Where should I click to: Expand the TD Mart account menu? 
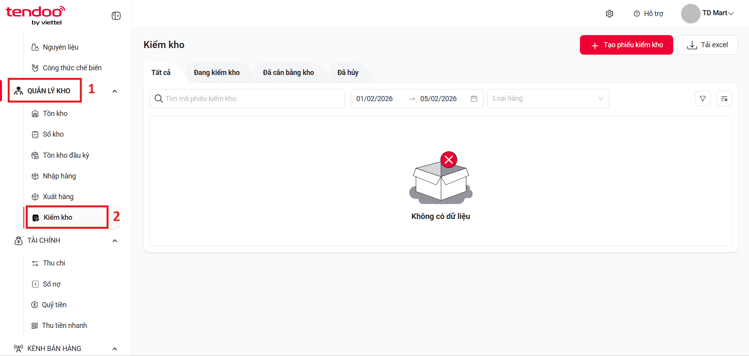(x=718, y=13)
